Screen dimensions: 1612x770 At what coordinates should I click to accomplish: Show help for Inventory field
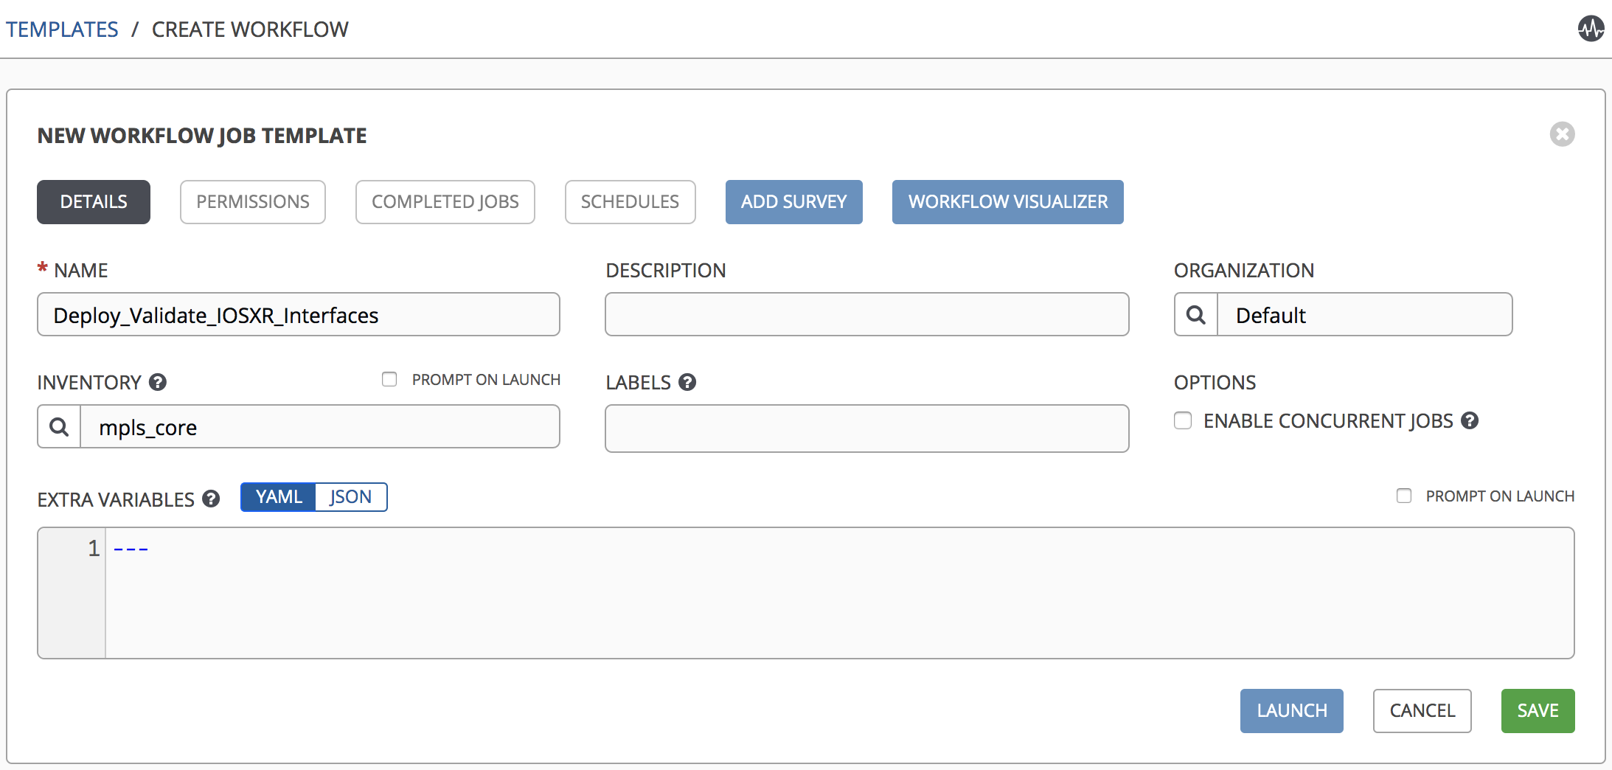point(158,382)
